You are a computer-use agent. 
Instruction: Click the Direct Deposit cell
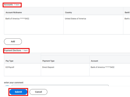pos(48,67)
